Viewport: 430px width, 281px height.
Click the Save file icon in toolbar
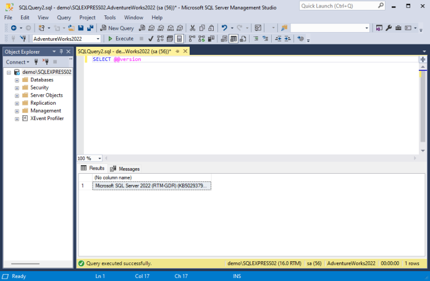tap(80, 28)
